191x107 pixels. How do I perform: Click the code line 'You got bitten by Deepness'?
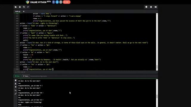(62, 60)
